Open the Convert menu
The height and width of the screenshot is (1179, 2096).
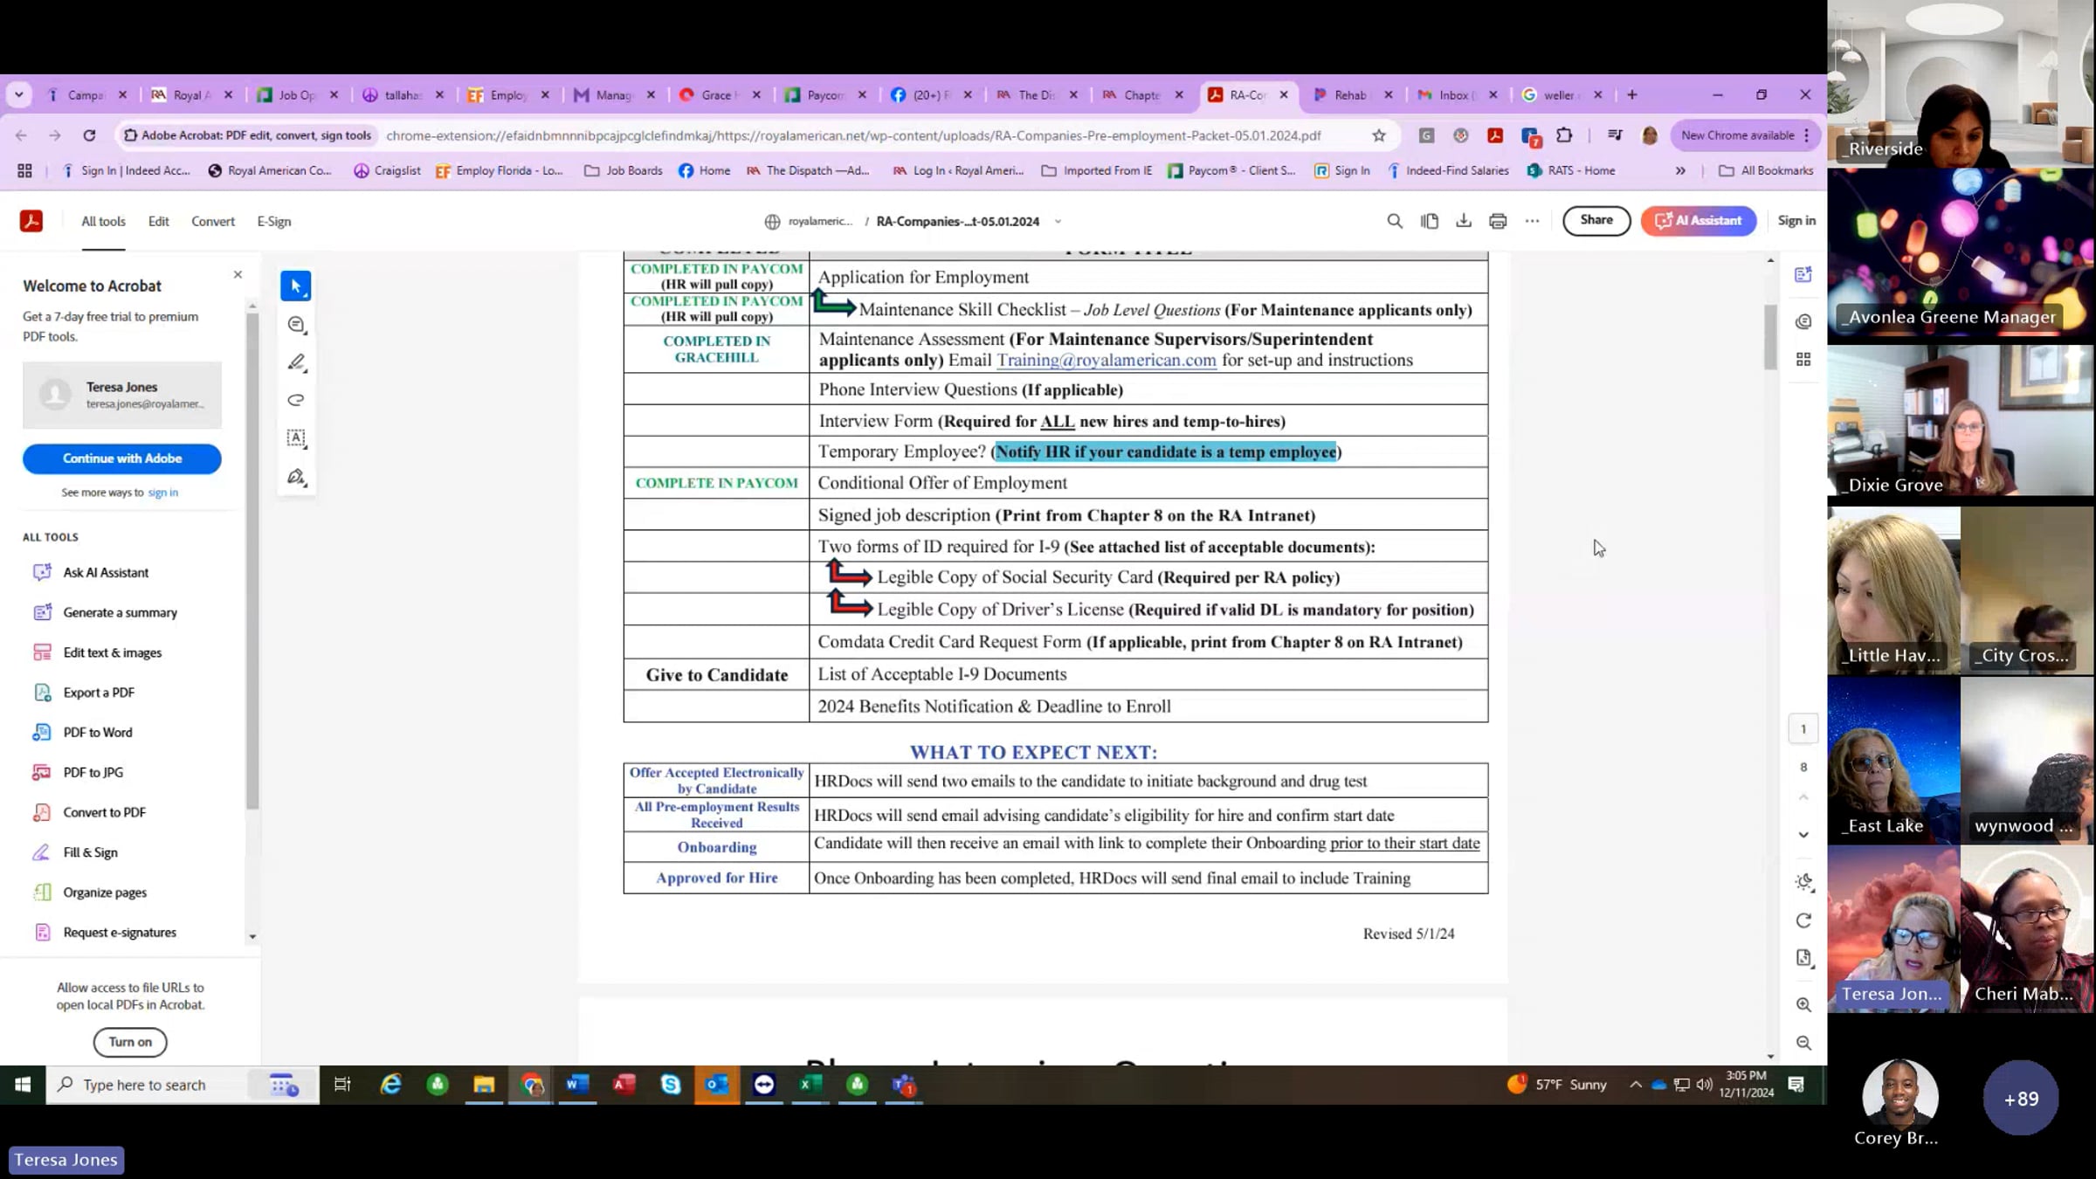pyautogui.click(x=213, y=222)
